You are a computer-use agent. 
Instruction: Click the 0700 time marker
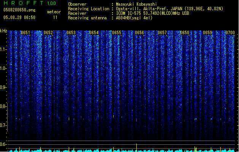click(230, 33)
